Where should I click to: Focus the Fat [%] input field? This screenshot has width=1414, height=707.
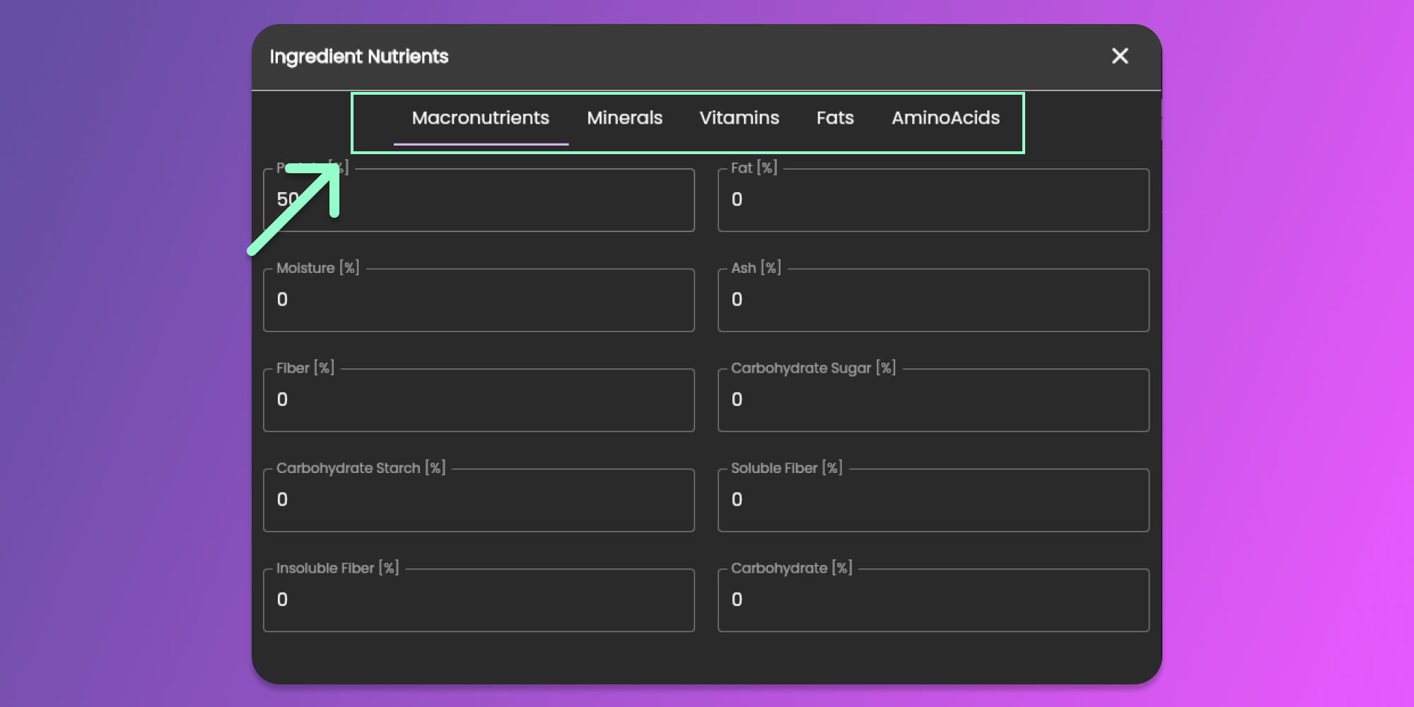[x=933, y=200]
